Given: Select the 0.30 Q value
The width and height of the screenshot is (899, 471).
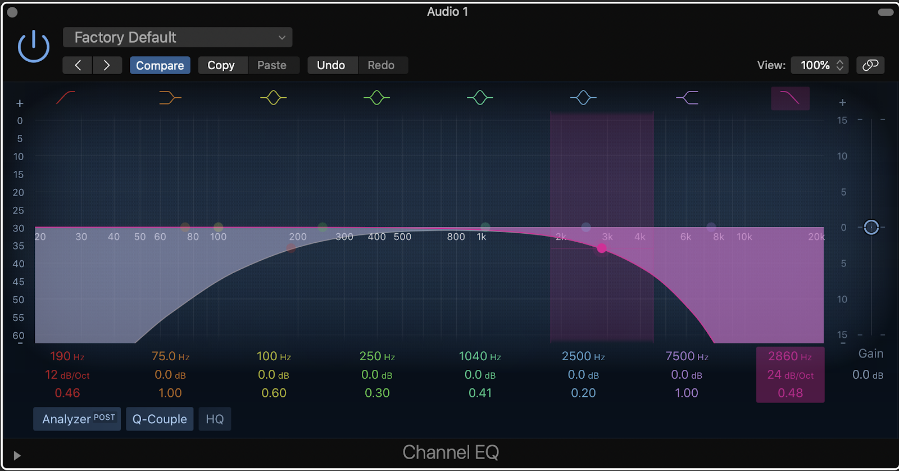Looking at the screenshot, I should [377, 393].
